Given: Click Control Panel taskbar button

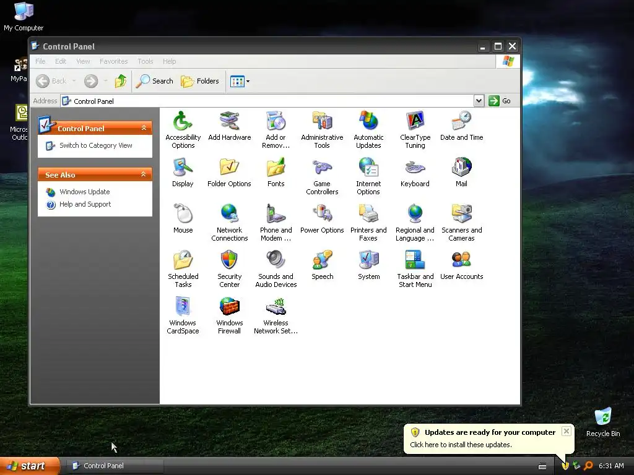Looking at the screenshot, I should click(115, 466).
